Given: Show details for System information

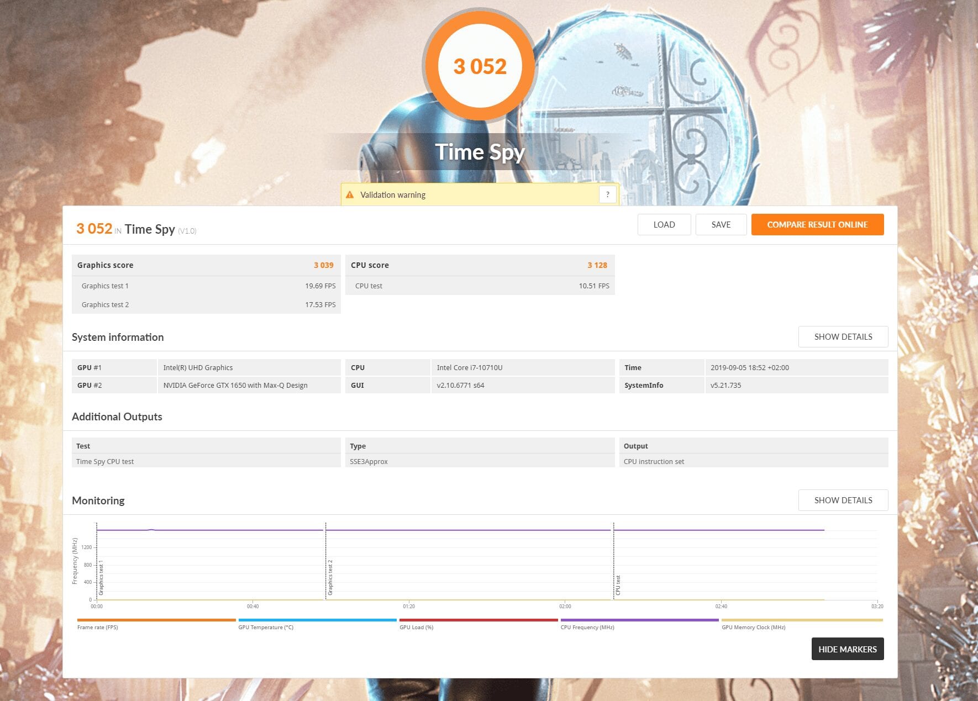Looking at the screenshot, I should [843, 337].
